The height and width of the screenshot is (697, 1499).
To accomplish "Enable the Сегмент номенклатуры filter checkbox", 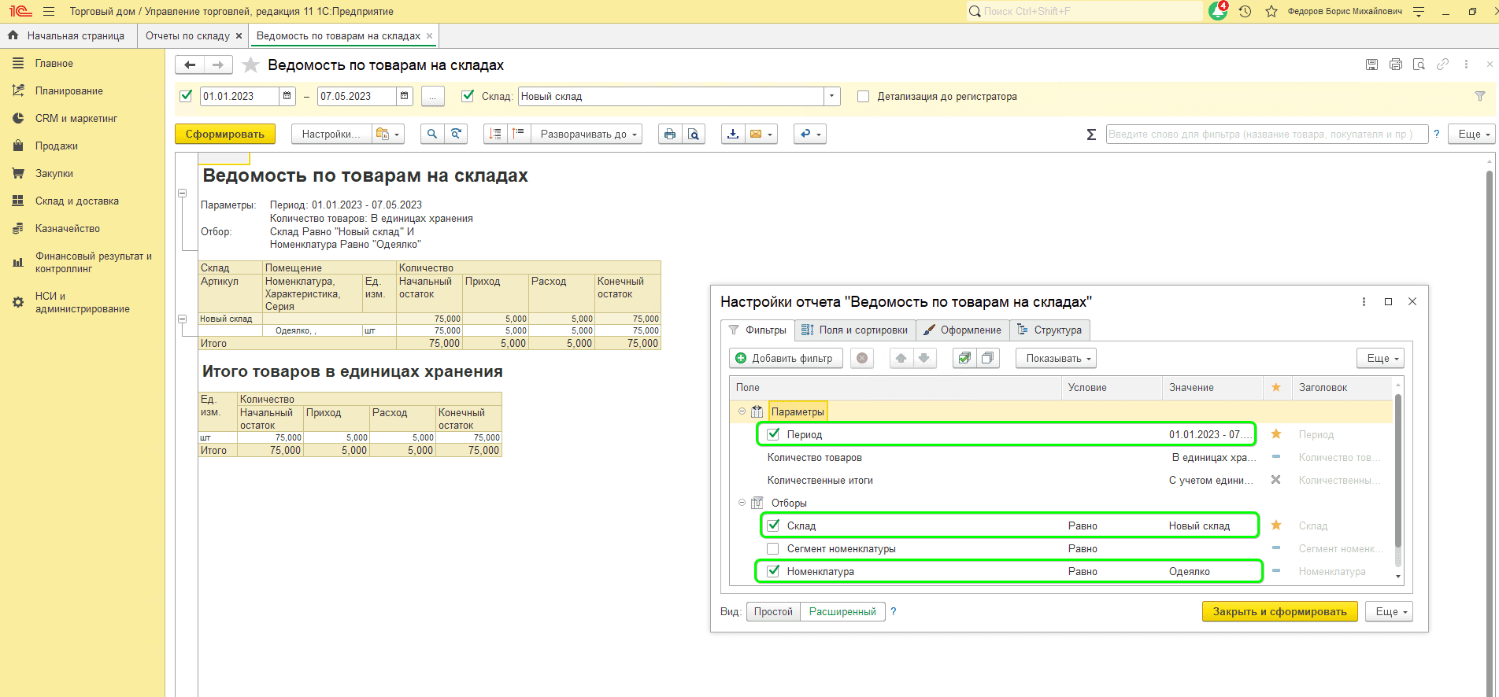I will (x=773, y=549).
